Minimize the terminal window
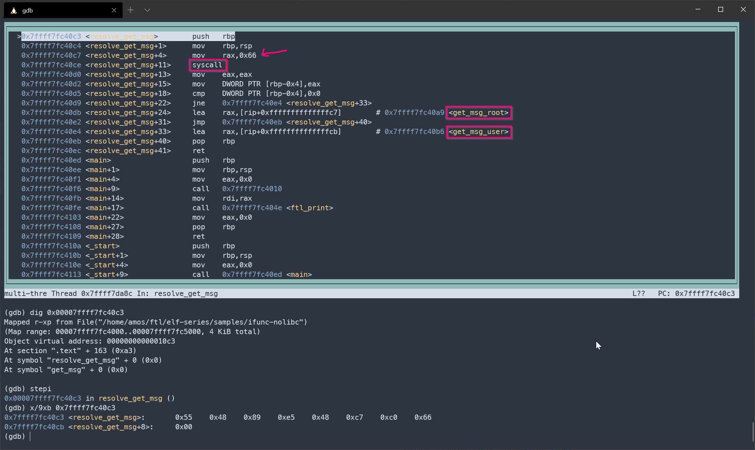 coord(698,10)
